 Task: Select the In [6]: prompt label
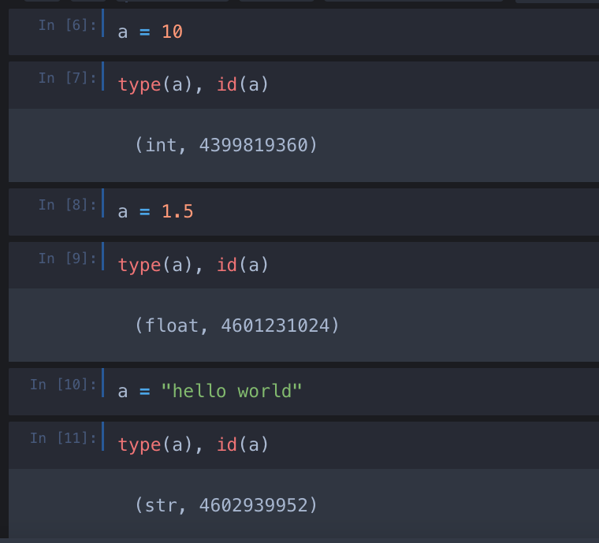coord(67,25)
